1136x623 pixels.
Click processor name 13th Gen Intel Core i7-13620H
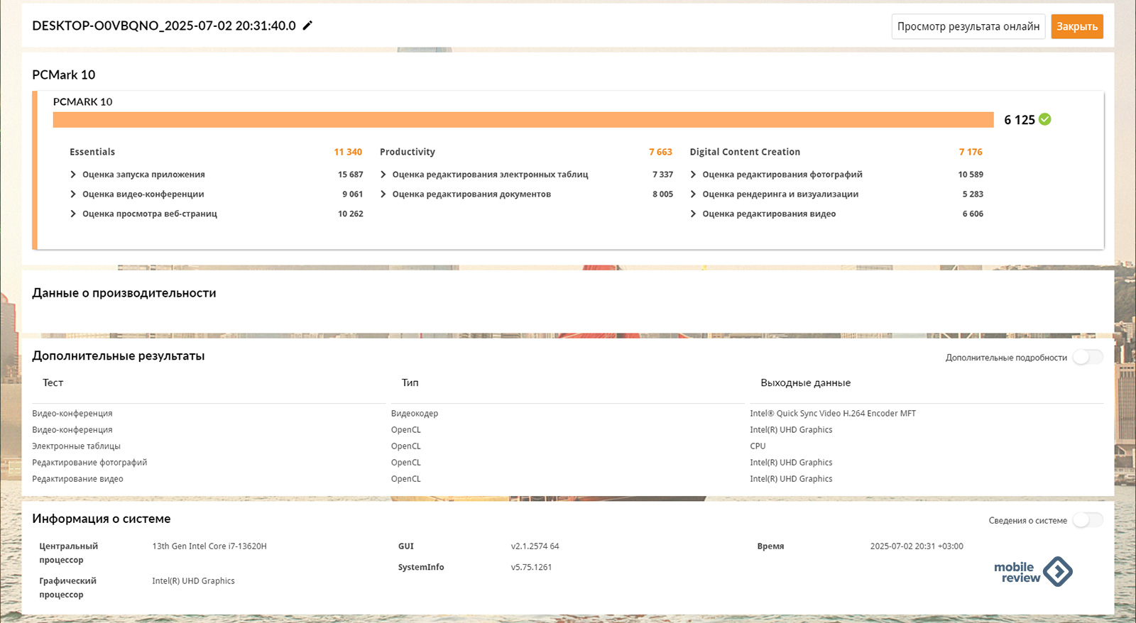click(x=209, y=546)
